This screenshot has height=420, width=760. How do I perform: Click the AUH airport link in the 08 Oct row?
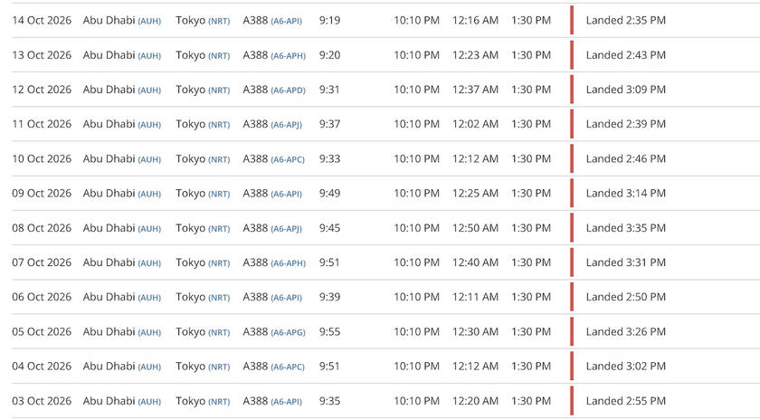click(149, 228)
